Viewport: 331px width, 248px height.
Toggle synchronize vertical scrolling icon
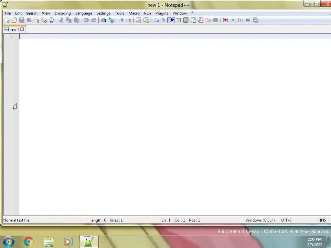(138, 20)
